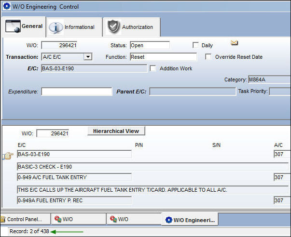This screenshot has width=291, height=237.
Task: Click the pointing hand record selector icon
Action: [x=9, y=156]
